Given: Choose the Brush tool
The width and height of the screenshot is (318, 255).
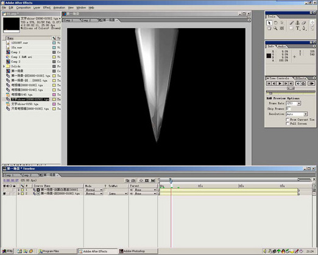Looking at the screenshot, I should tap(291, 23).
